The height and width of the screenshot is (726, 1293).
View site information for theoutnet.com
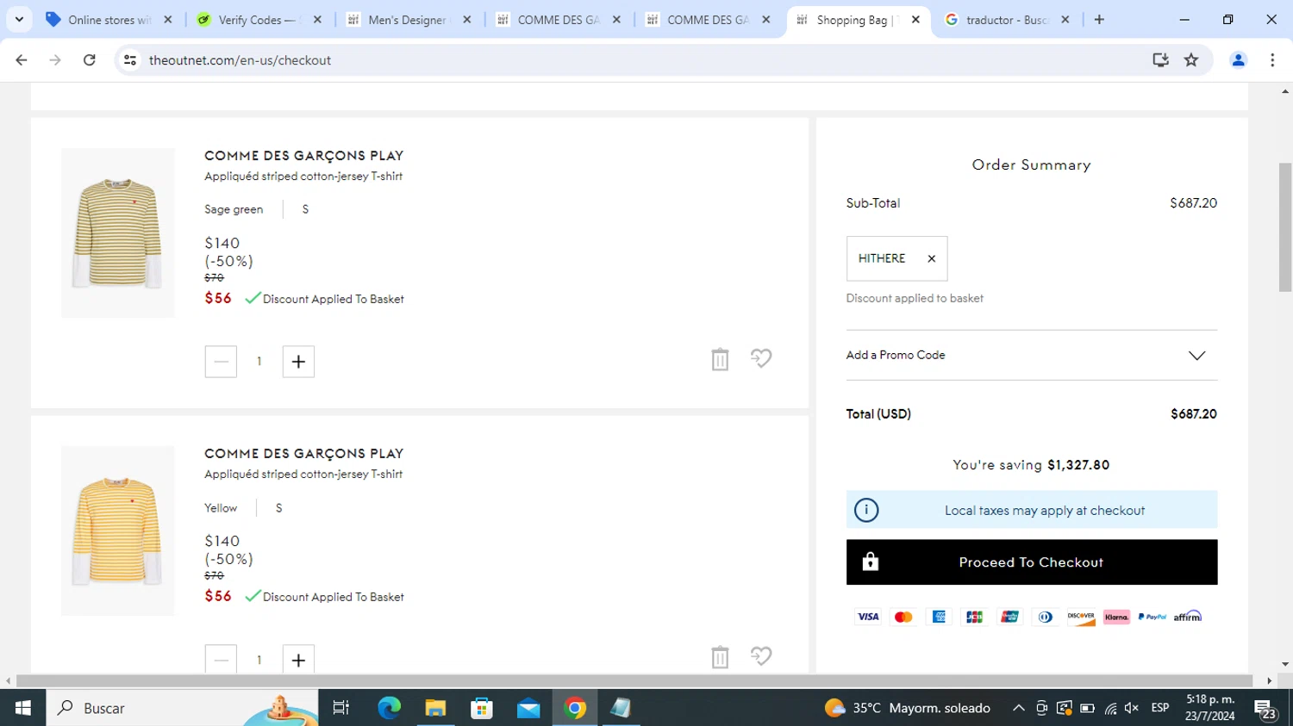pos(130,60)
